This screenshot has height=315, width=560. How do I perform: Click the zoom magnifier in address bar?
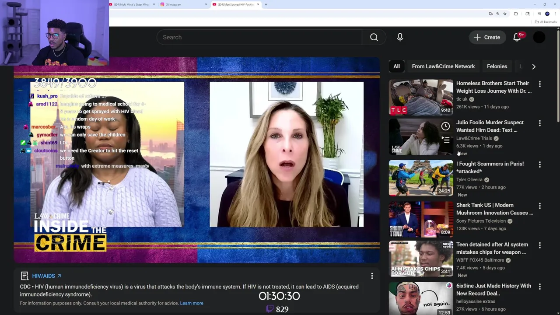pos(497,14)
